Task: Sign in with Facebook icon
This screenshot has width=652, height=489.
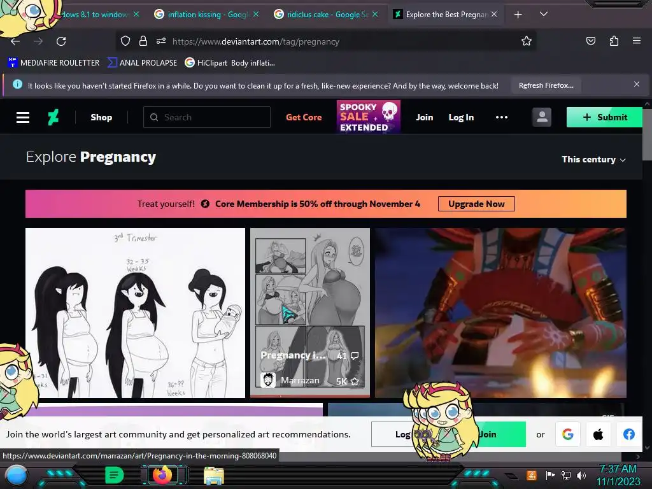Action: (629, 434)
